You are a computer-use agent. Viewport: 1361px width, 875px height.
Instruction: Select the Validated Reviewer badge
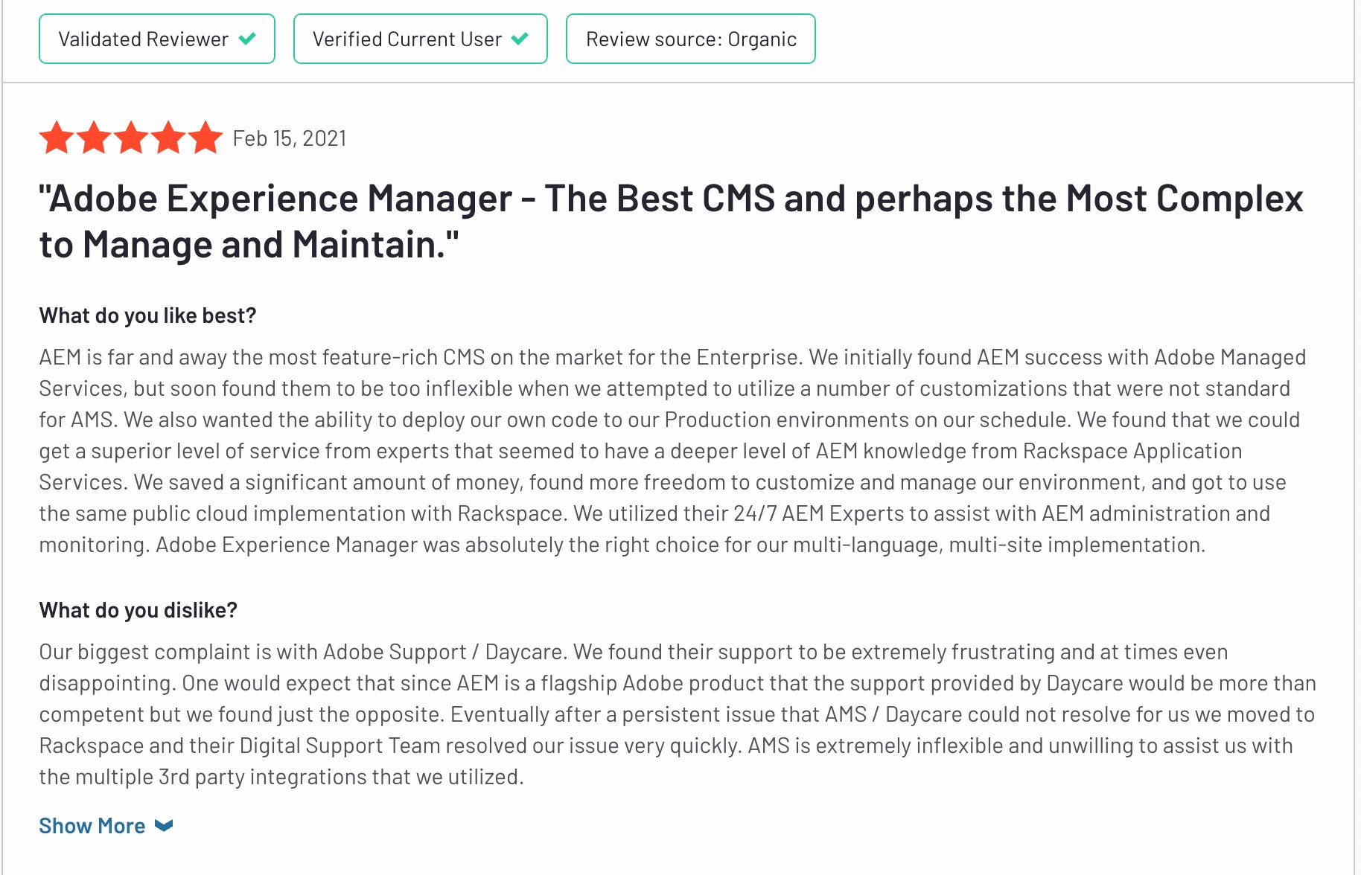pyautogui.click(x=157, y=39)
